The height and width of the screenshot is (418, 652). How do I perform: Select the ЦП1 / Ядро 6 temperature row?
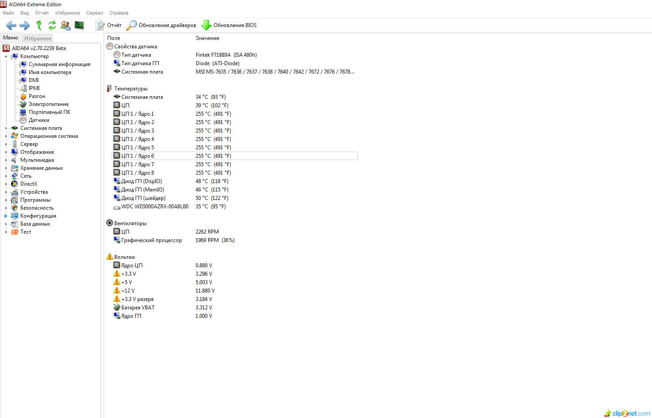pyautogui.click(x=235, y=156)
